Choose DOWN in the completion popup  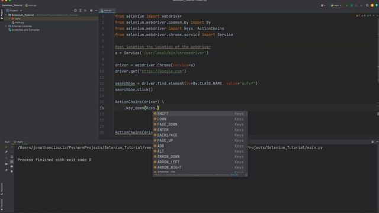point(200,119)
